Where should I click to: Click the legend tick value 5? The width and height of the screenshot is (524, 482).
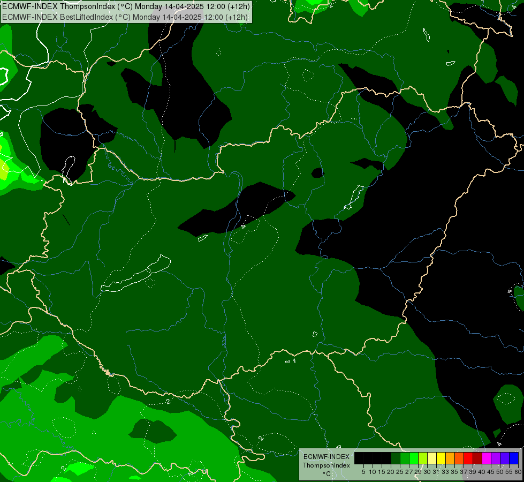pos(363,472)
